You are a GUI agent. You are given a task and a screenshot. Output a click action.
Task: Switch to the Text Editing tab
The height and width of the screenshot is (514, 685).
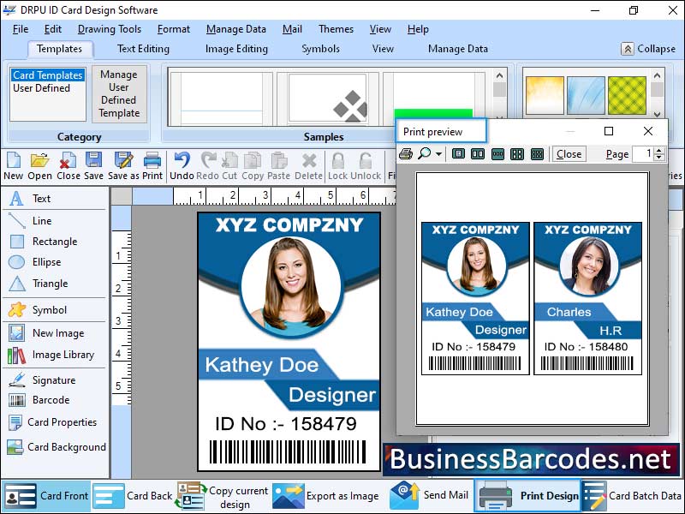(x=142, y=49)
